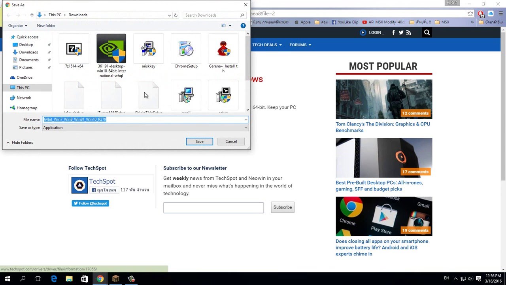Select This PC in the navigation pane
The width and height of the screenshot is (506, 285).
tap(23, 87)
